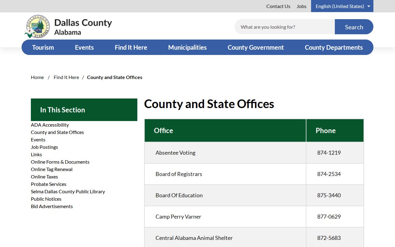Click the Dallas County Alabama site title
Screen dimensions: 395x247
coord(83,27)
